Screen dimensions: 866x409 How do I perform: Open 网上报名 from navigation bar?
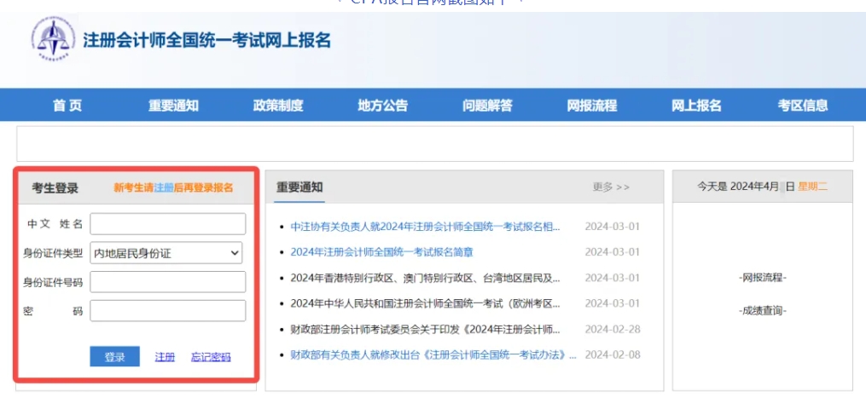point(696,106)
